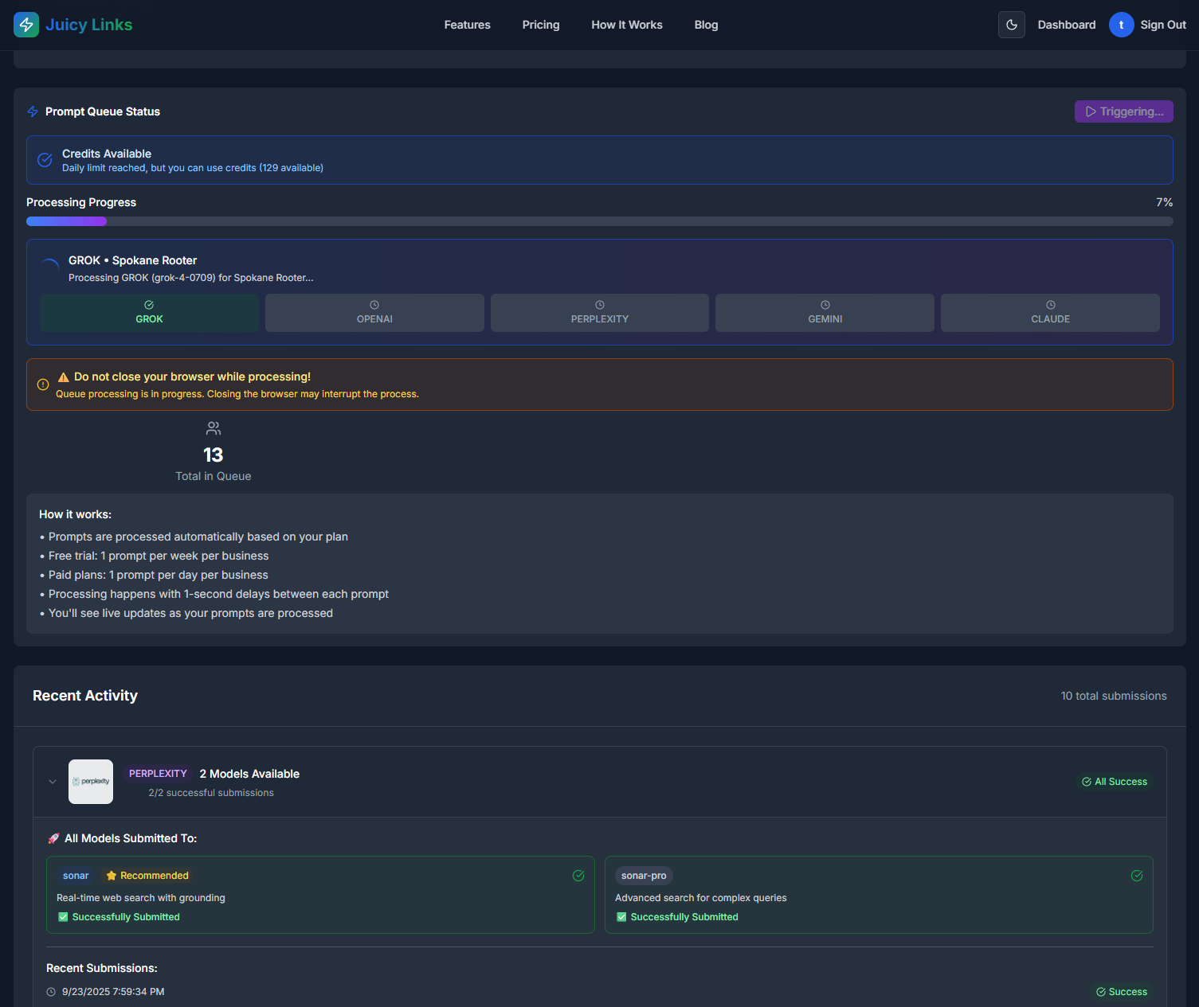Click 'GROK • Spokane Rooter' heading
The width and height of the screenshot is (1199, 1007).
[132, 260]
